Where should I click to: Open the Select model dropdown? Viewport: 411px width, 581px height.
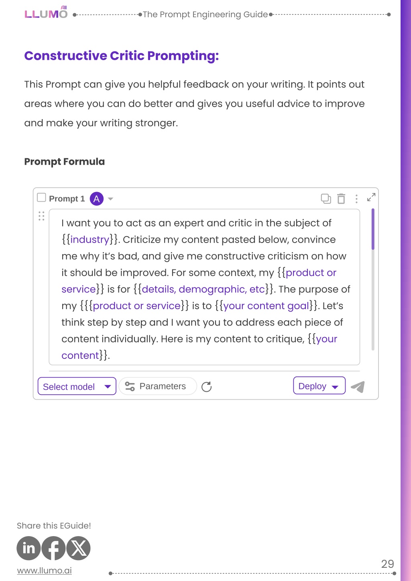point(77,386)
